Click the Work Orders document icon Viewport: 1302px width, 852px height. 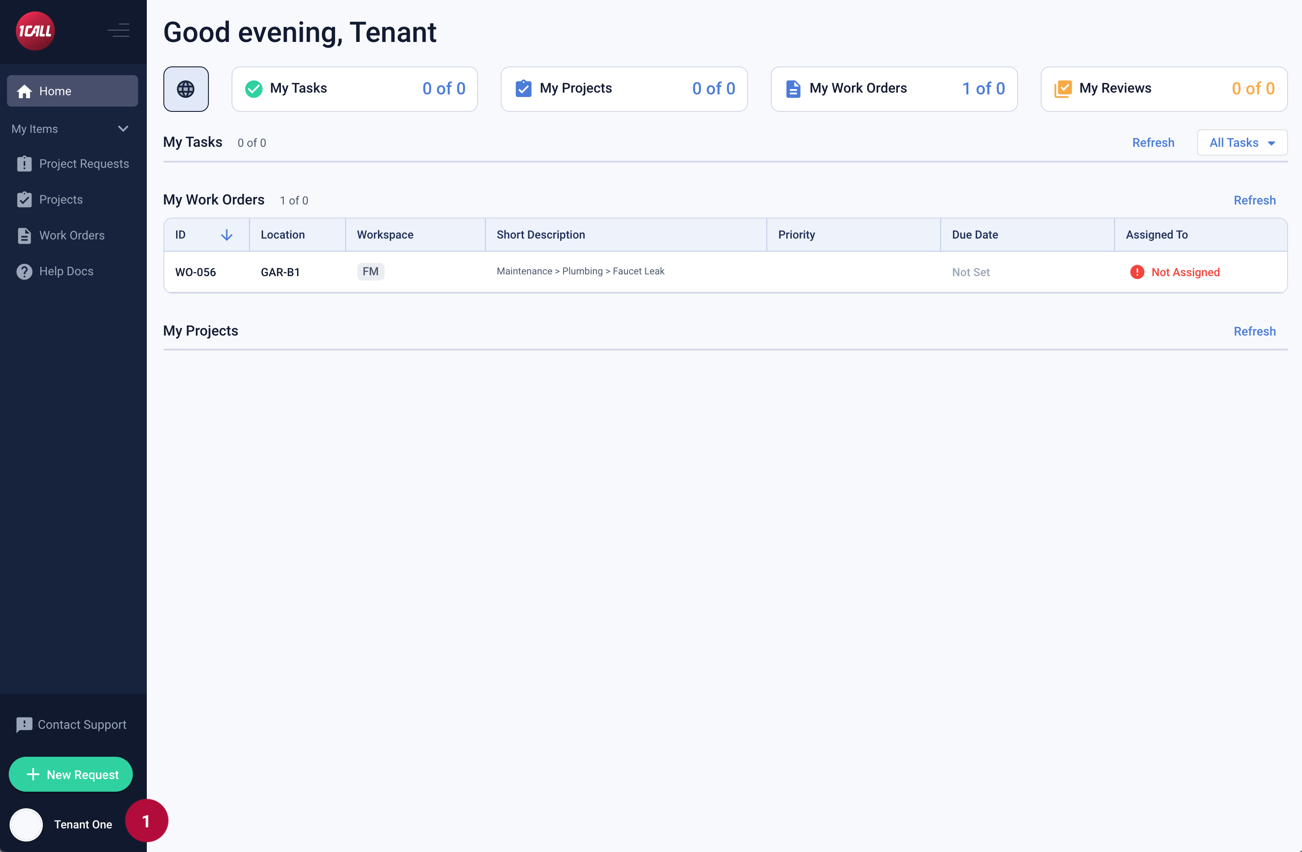click(24, 236)
